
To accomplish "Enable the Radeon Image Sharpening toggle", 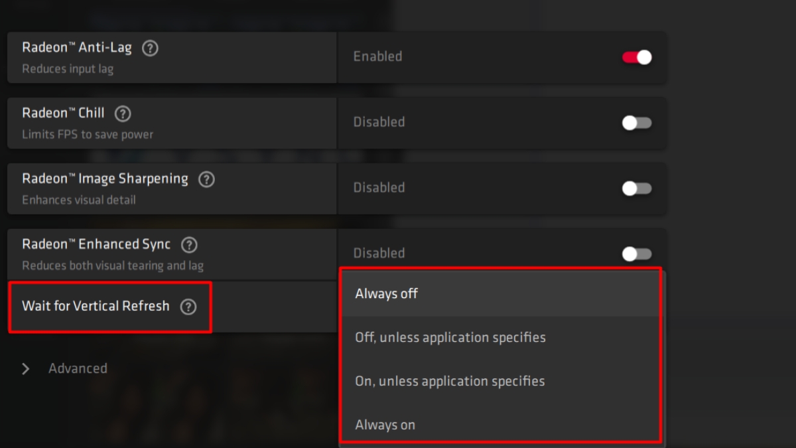I will coord(637,188).
